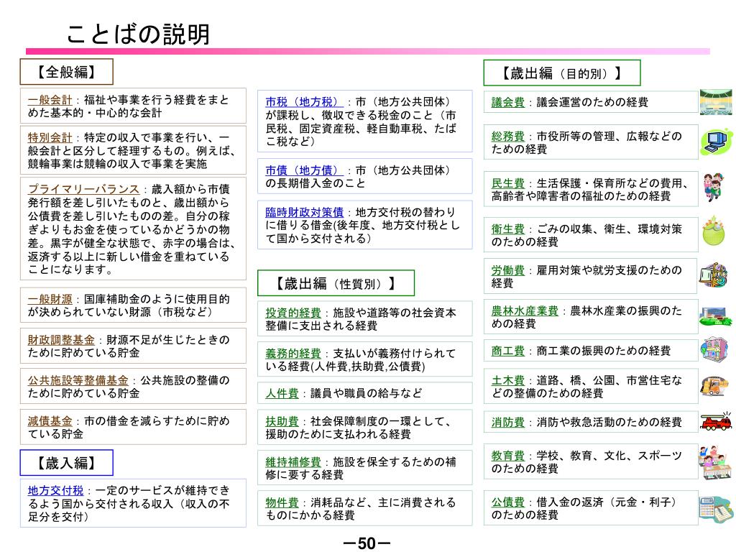
Task: Click the 臨時財政対策債 link
Action: (x=305, y=212)
